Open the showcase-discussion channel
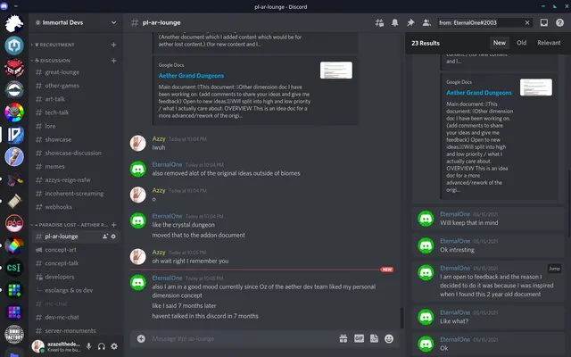Image resolution: width=571 pixels, height=357 pixels. click(x=76, y=153)
